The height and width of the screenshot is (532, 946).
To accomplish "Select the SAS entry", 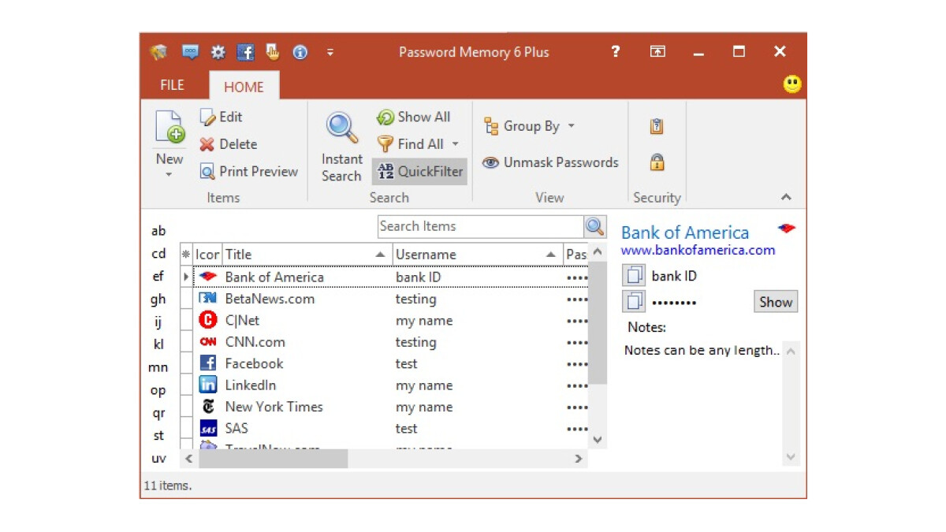I will [390, 429].
